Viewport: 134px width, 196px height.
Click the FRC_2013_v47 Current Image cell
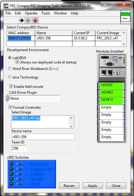click(108, 38)
